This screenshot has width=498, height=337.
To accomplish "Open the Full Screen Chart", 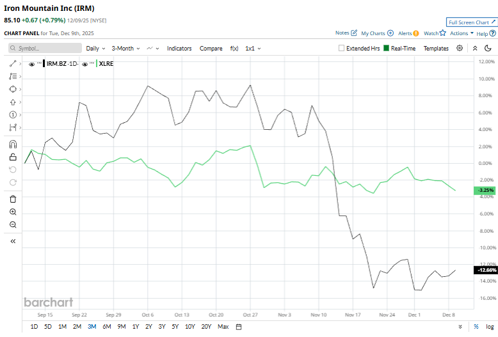I will click(472, 22).
